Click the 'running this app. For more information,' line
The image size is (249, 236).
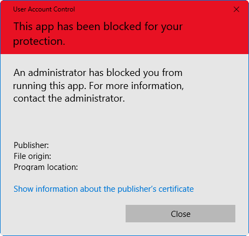click(x=98, y=86)
